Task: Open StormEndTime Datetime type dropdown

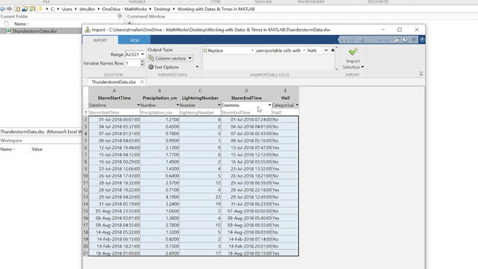Action: click(x=270, y=106)
